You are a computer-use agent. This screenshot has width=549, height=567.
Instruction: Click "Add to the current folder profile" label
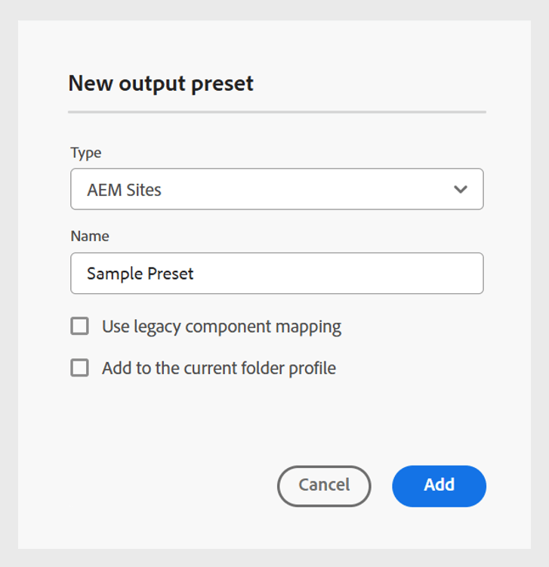point(219,368)
